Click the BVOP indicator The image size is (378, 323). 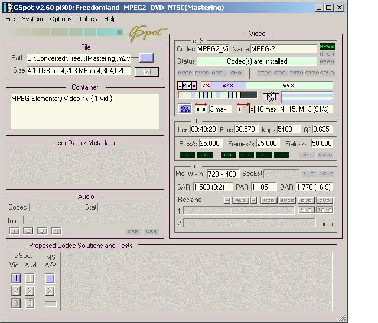pos(202,73)
